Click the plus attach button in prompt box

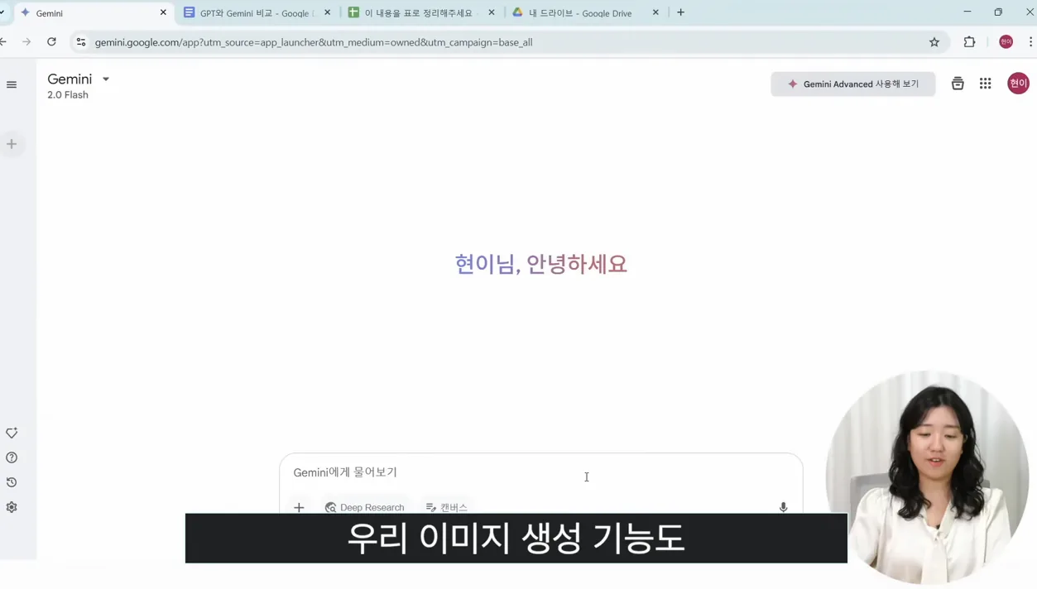click(299, 507)
